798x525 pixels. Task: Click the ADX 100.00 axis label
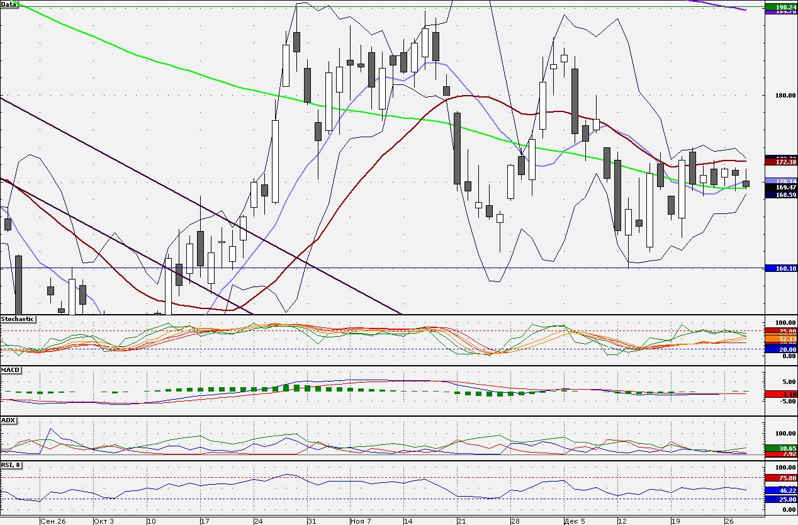(785, 434)
